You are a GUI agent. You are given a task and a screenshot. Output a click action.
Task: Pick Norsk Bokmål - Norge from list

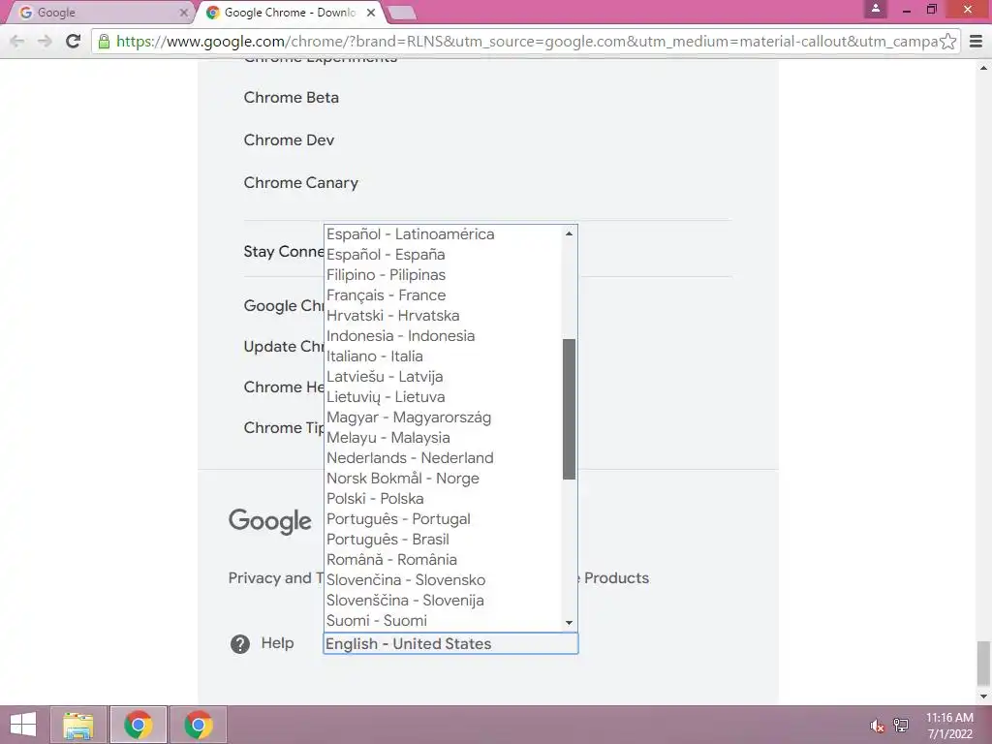pos(442,479)
